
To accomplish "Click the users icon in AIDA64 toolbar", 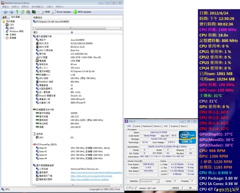I will point(28,12).
